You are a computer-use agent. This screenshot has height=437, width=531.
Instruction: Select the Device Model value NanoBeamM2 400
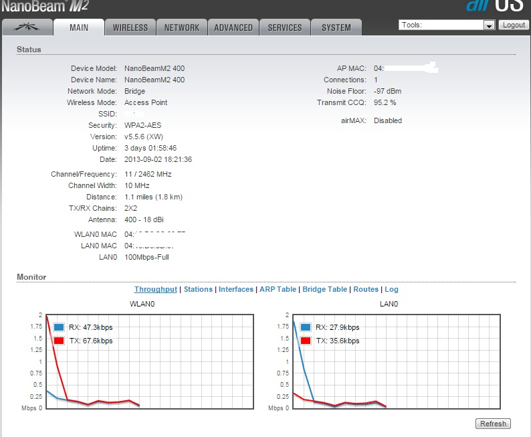click(154, 68)
